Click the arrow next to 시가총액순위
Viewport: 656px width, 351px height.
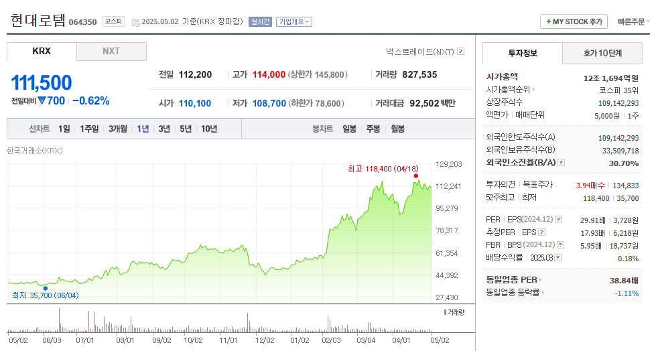[x=533, y=90]
